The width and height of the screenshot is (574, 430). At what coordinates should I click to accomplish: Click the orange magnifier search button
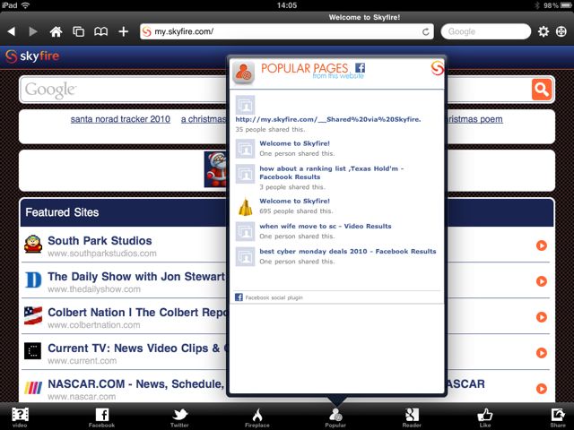[542, 90]
